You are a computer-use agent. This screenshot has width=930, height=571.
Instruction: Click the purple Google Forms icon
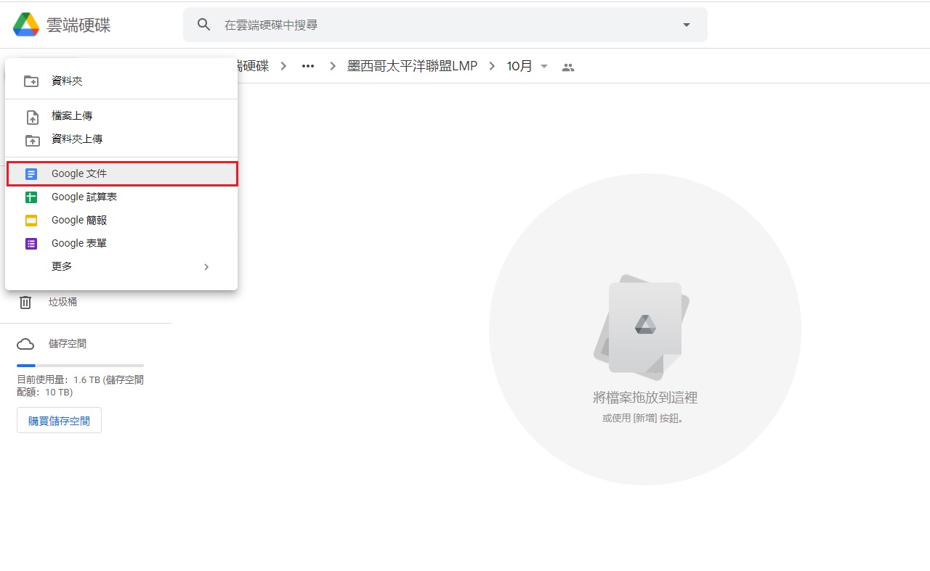(31, 244)
